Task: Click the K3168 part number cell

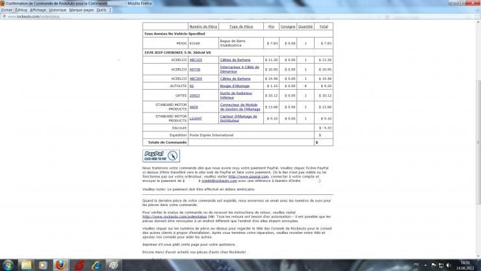Action: 203,44
